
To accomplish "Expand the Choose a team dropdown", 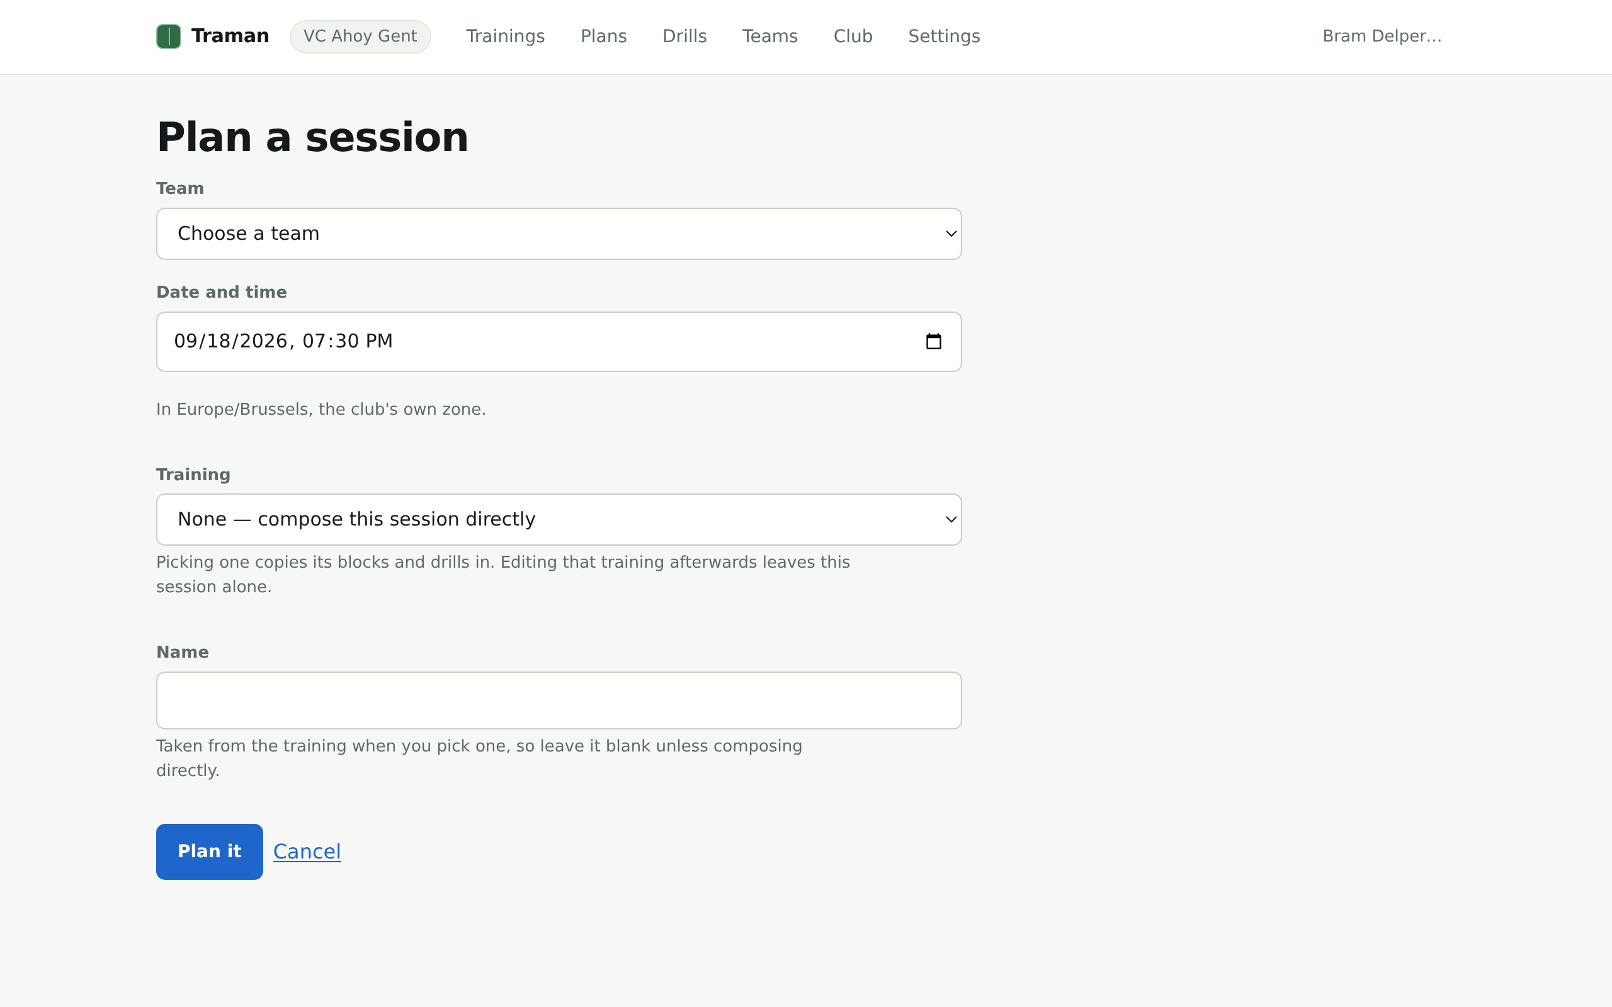I will tap(559, 233).
